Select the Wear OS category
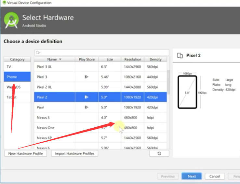This screenshot has height=184, width=240. tap(17, 87)
